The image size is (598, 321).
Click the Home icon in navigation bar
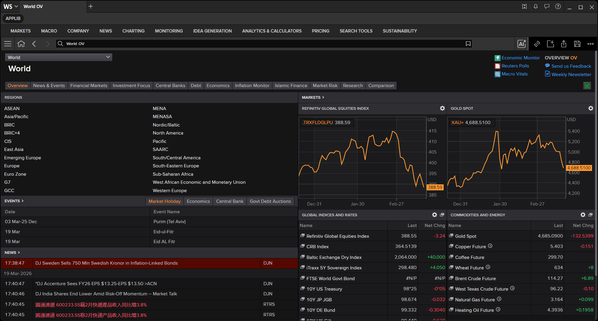click(21, 44)
